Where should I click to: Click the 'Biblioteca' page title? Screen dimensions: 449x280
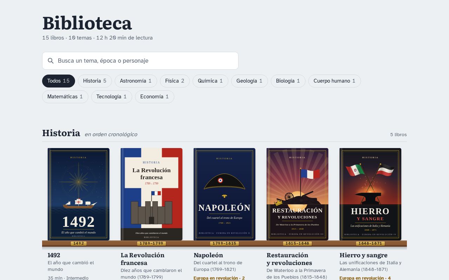click(87, 23)
